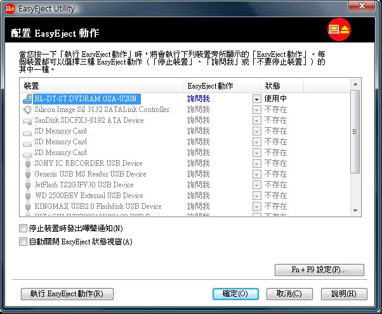Viewport: 382px width, 314px height.
Task: Click device list scrollbar down arrow
Action: click(355, 210)
